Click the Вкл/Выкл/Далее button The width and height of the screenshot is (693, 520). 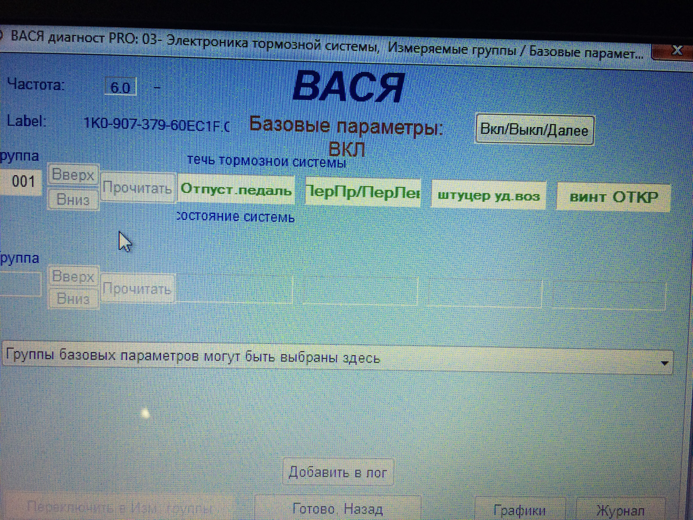(x=534, y=130)
